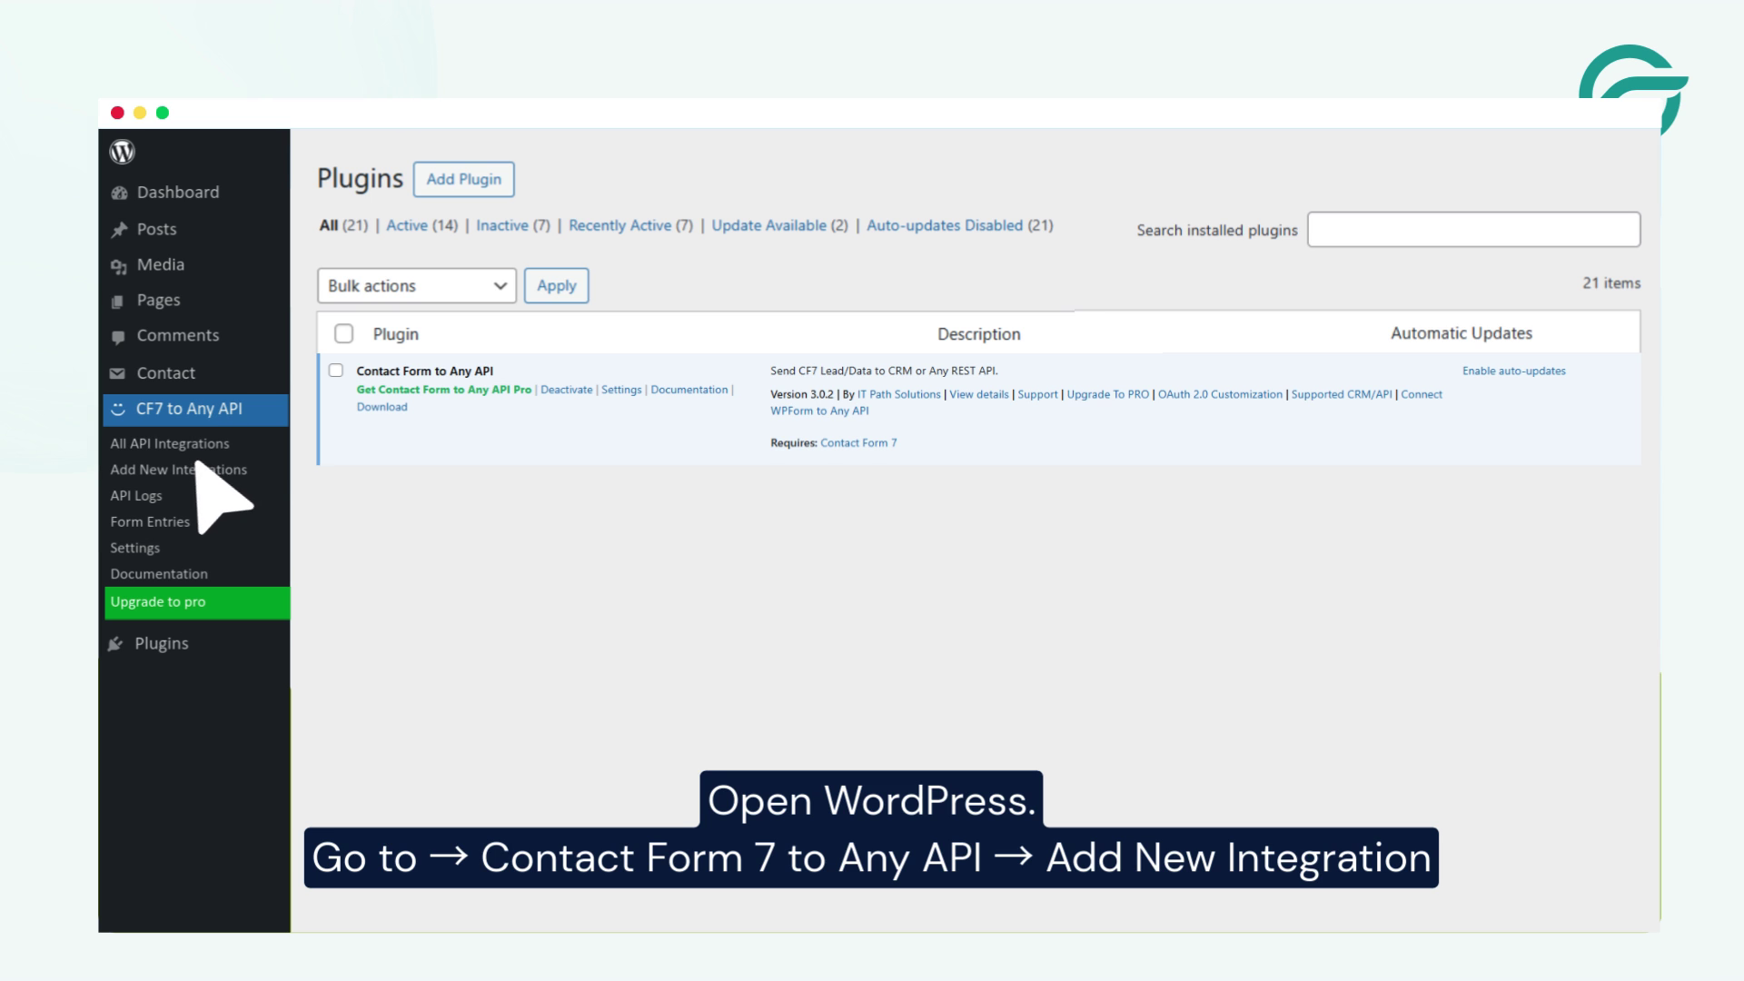The height and width of the screenshot is (981, 1744).
Task: Enable auto-updates for Contact Form to Any API
Action: (x=1515, y=371)
